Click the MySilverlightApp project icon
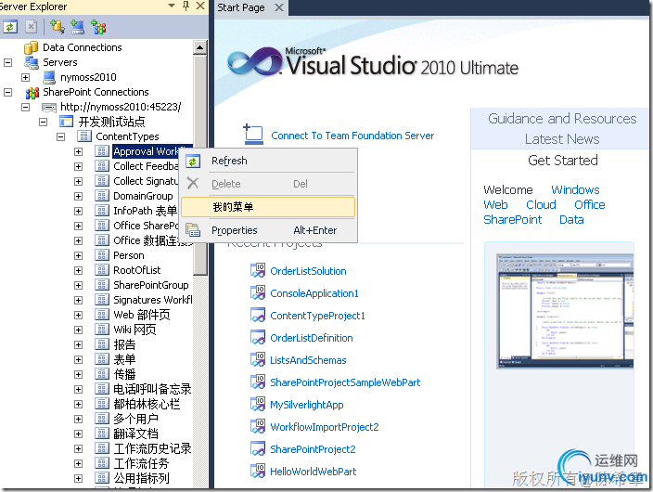 click(x=258, y=405)
